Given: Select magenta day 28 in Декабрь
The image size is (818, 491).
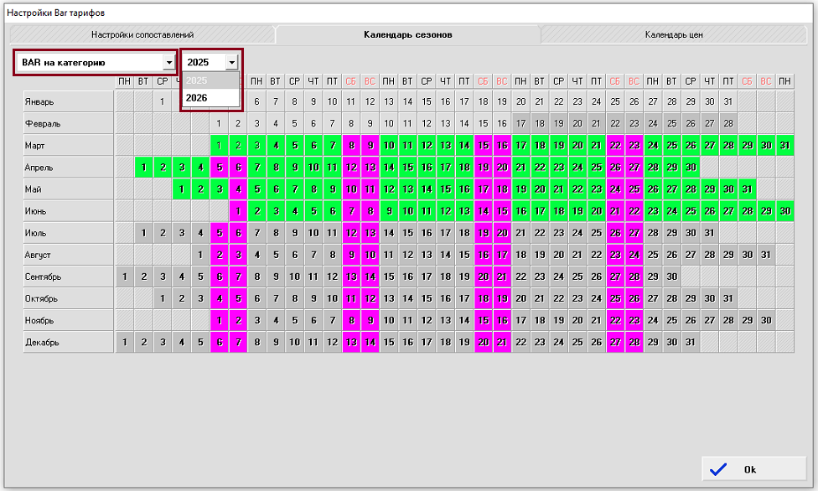Looking at the screenshot, I should tap(634, 342).
